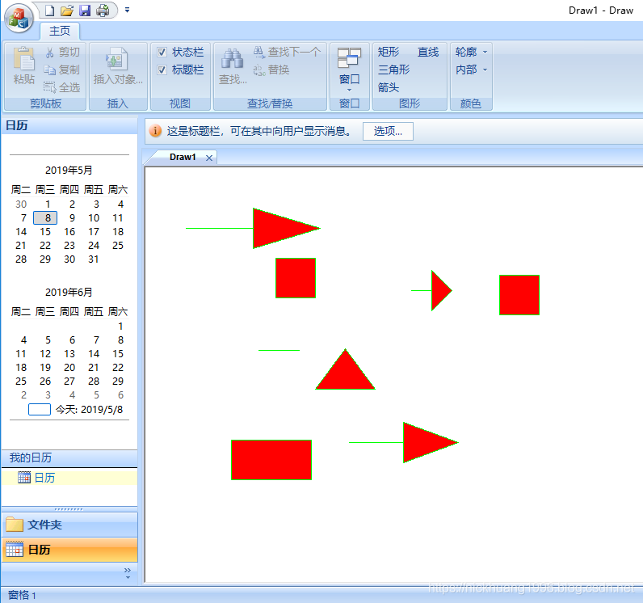Select the 三角形 triangle shape tool
Image resolution: width=643 pixels, height=603 pixels.
click(393, 70)
